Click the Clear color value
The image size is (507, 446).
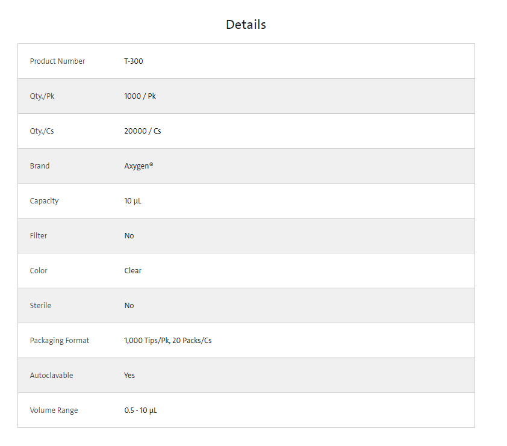coord(132,271)
